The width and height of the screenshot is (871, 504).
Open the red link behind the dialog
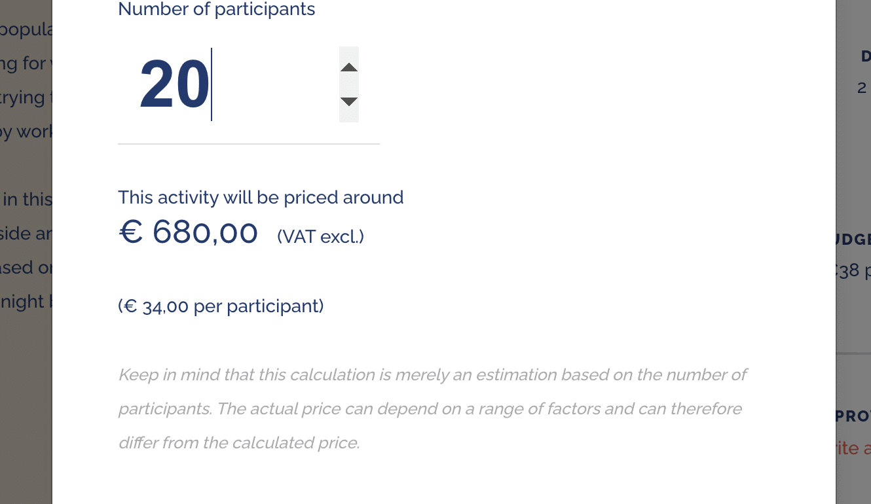tap(854, 448)
